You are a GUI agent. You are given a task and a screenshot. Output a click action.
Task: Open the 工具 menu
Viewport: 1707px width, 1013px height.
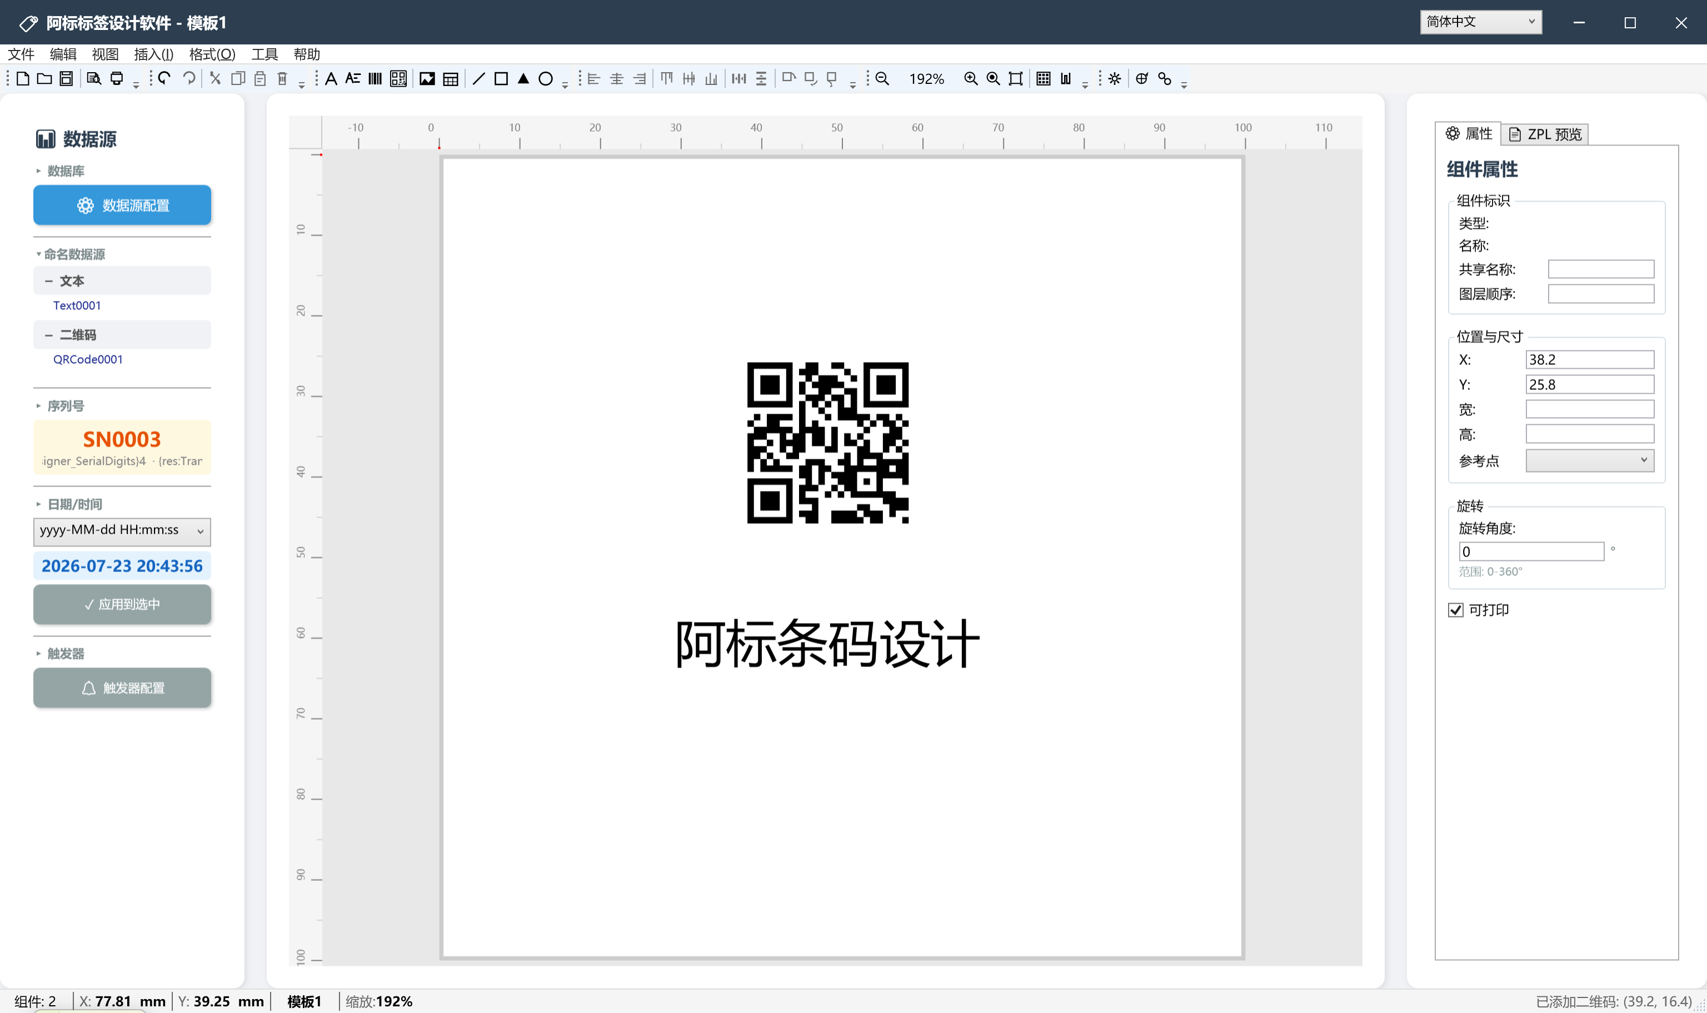(264, 54)
